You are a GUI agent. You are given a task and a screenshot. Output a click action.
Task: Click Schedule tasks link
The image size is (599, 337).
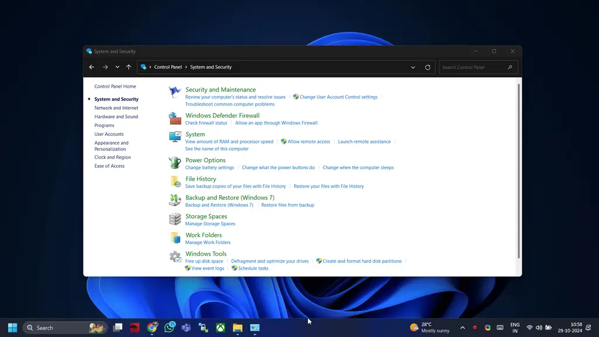[x=253, y=268]
